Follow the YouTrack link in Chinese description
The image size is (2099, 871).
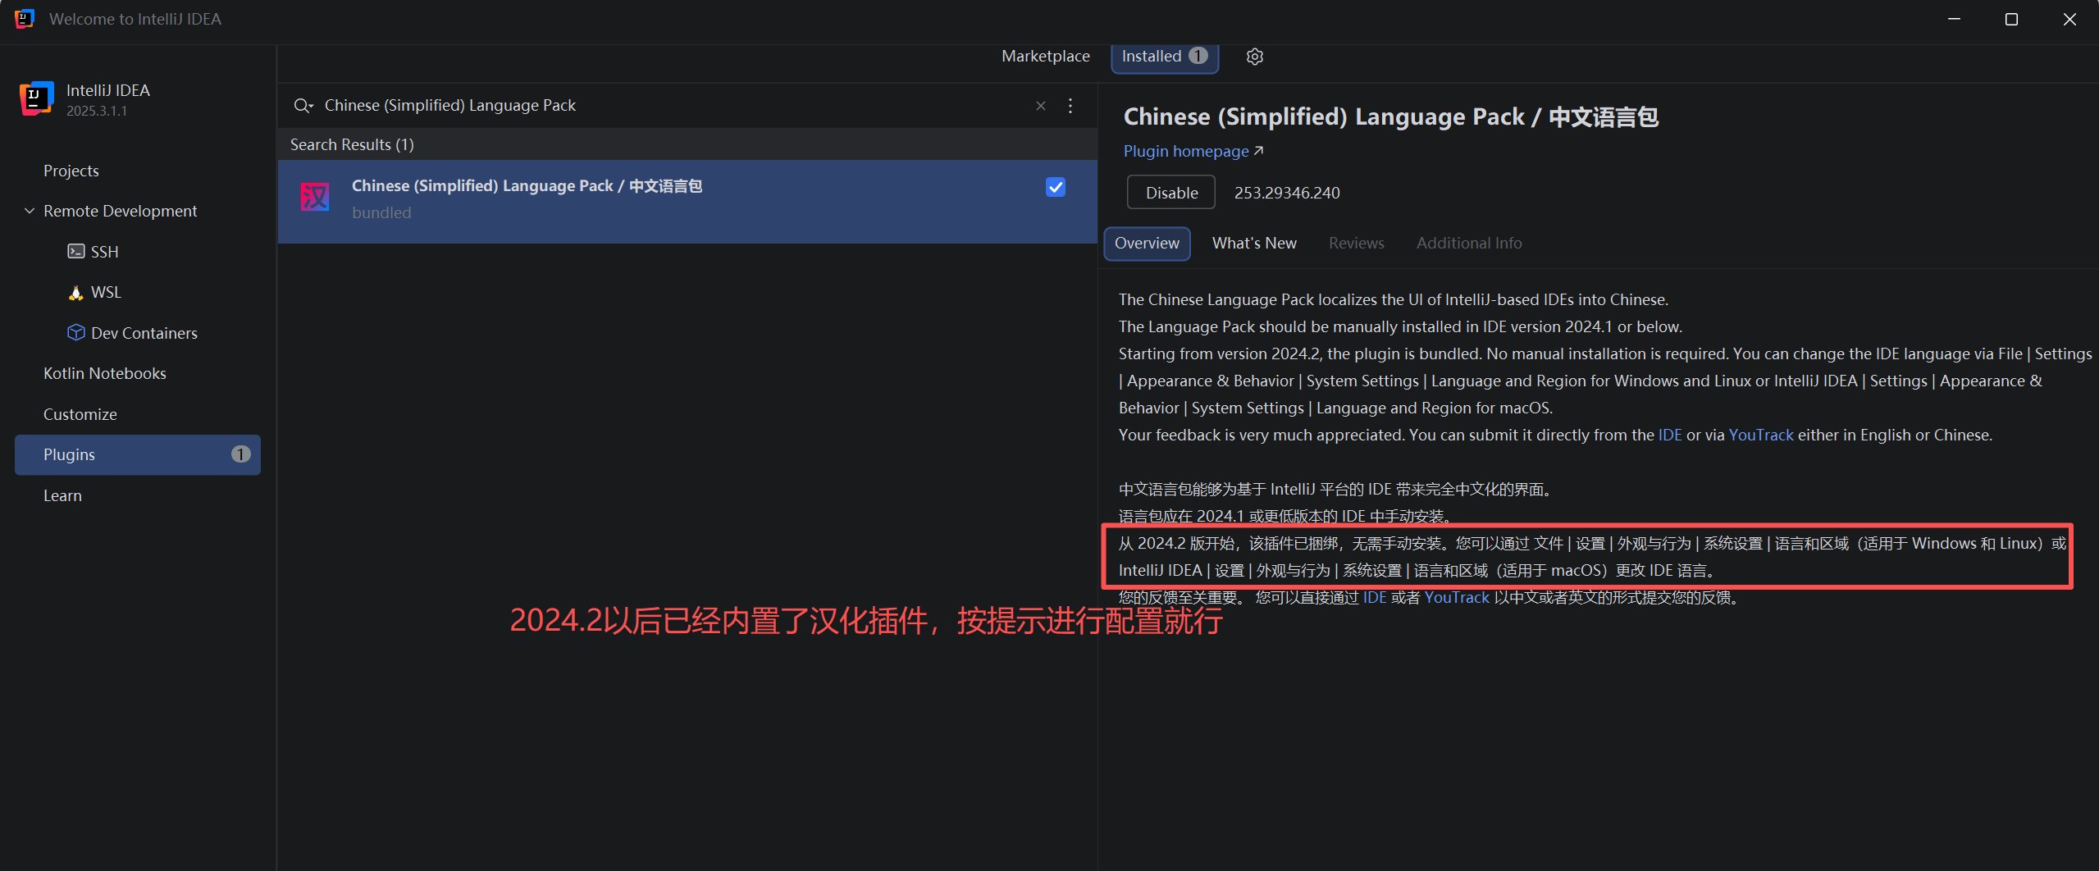pos(1457,598)
